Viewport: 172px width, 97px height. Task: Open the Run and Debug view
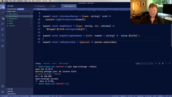[x=3, y=23]
